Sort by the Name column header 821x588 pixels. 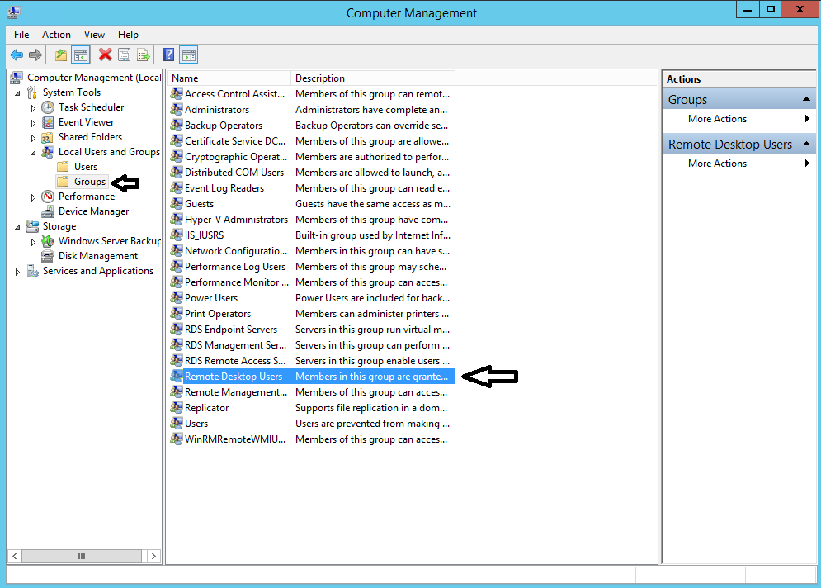click(229, 78)
